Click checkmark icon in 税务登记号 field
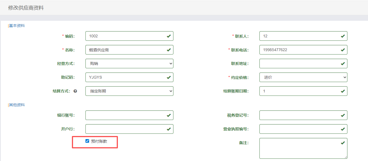 coord(343,115)
